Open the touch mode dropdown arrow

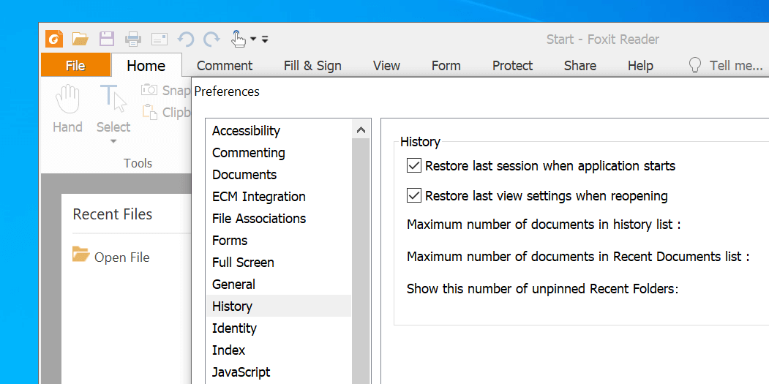pyautogui.click(x=253, y=39)
